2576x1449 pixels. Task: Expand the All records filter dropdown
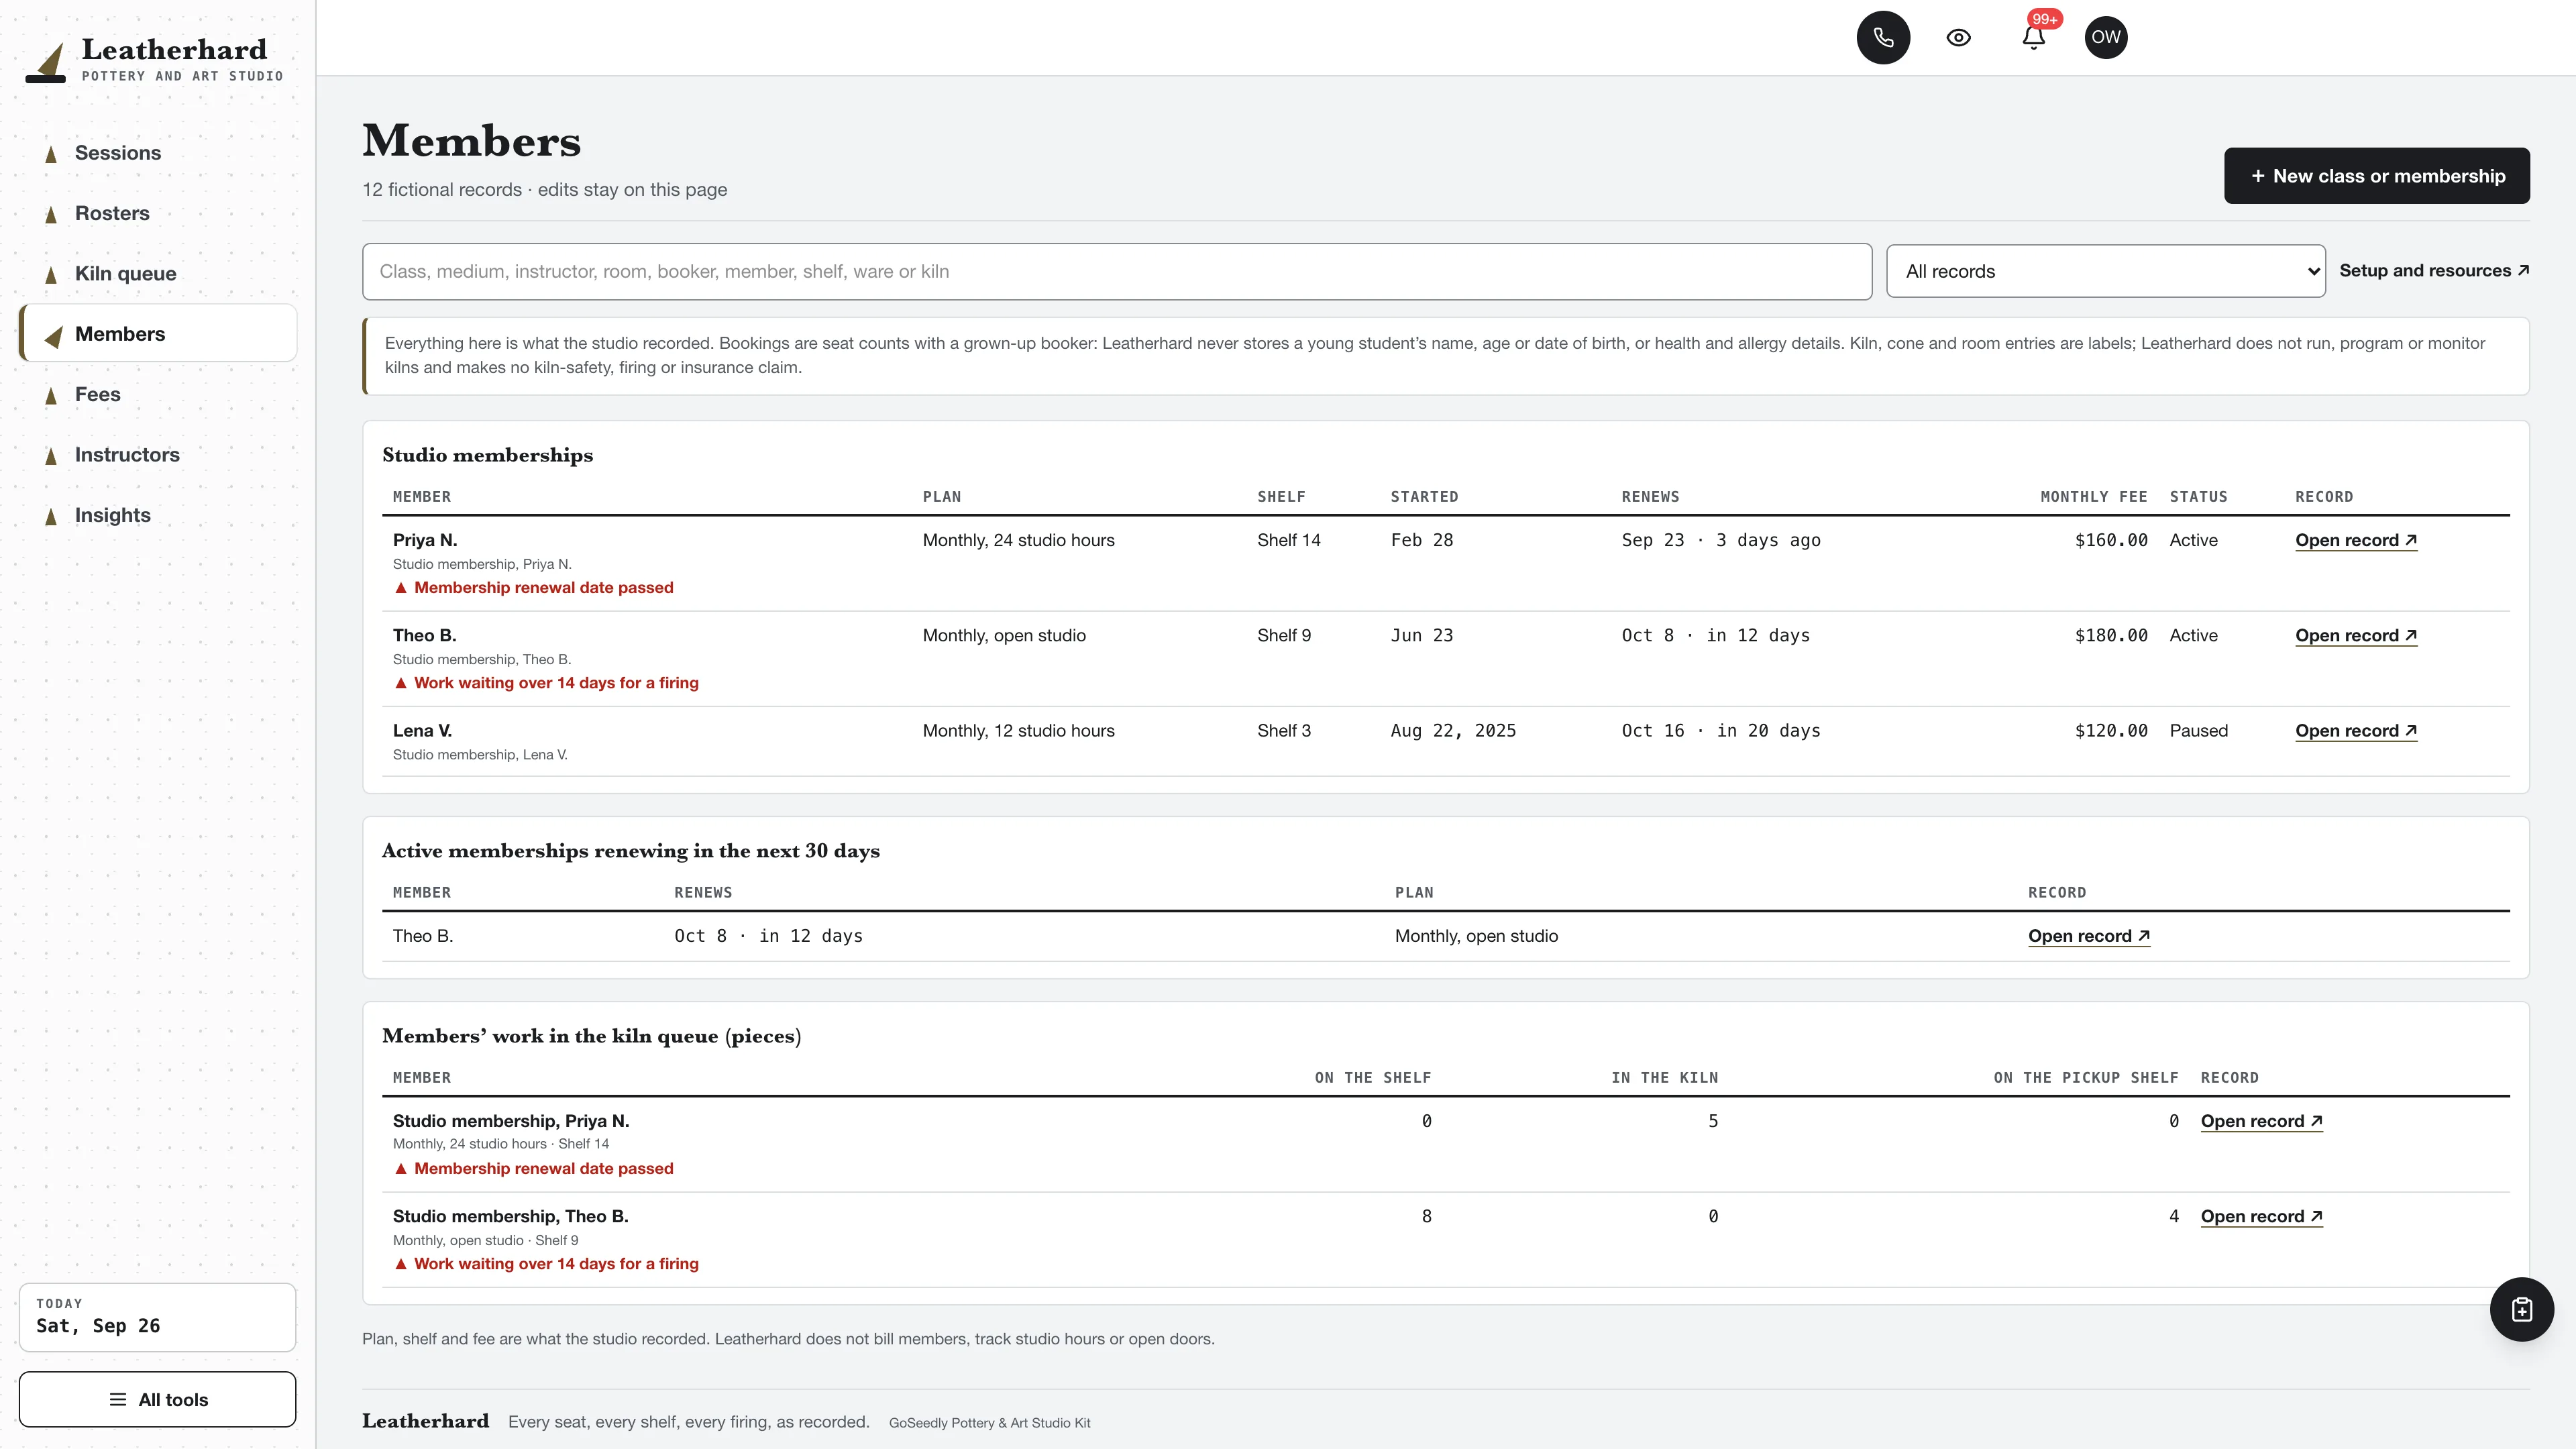tap(2105, 271)
